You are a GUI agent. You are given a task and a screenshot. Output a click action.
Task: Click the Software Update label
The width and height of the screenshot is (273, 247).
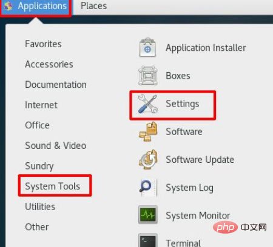click(200, 160)
